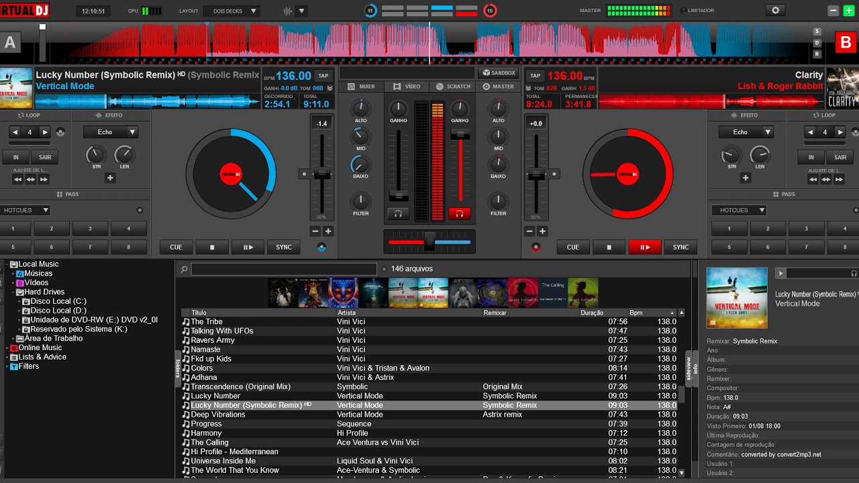
Task: Click the browser search input field
Action: 284,269
